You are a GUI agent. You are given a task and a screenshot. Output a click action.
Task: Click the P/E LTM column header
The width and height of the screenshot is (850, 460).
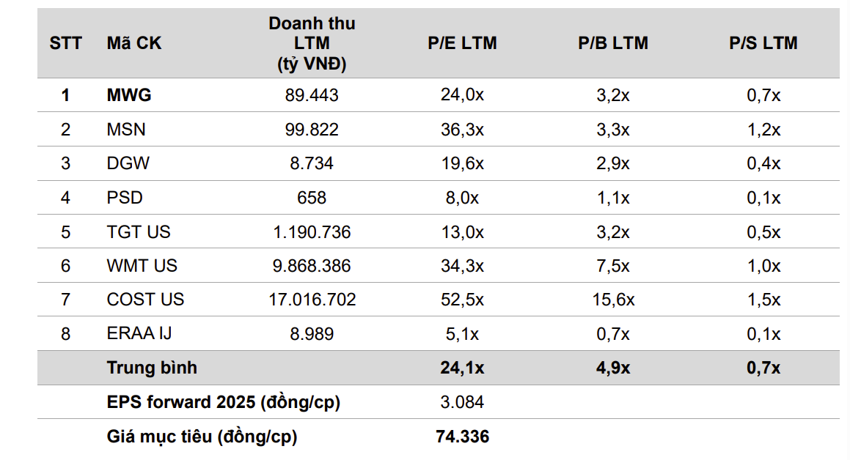click(462, 43)
